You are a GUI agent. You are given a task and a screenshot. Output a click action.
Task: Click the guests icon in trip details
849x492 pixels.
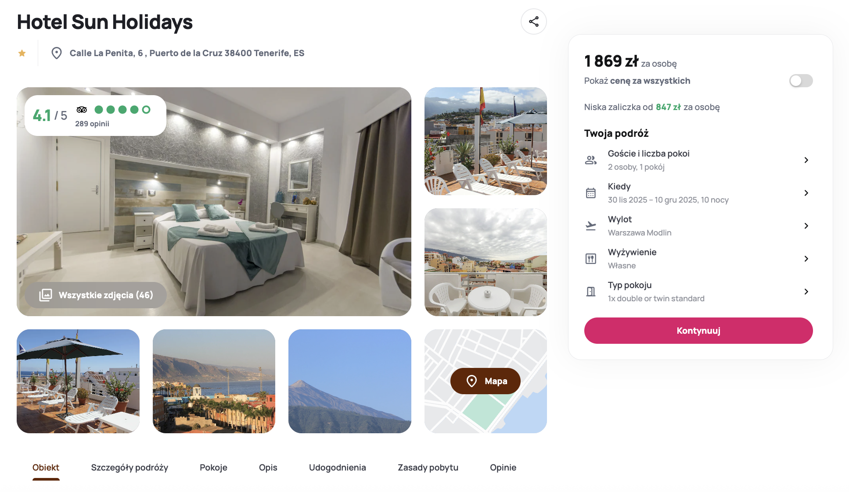[591, 160]
